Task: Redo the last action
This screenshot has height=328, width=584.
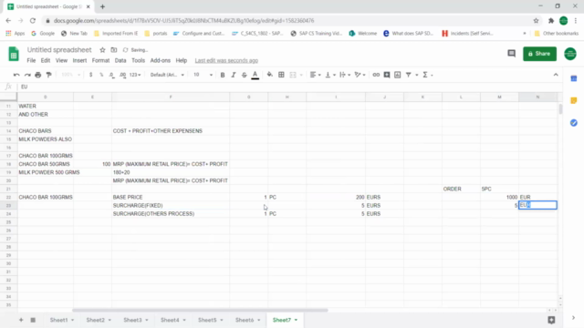Action: pyautogui.click(x=27, y=75)
